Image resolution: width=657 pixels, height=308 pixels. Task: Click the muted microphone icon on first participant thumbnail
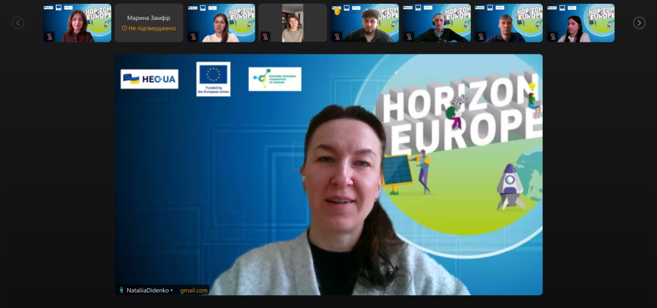[x=49, y=37]
